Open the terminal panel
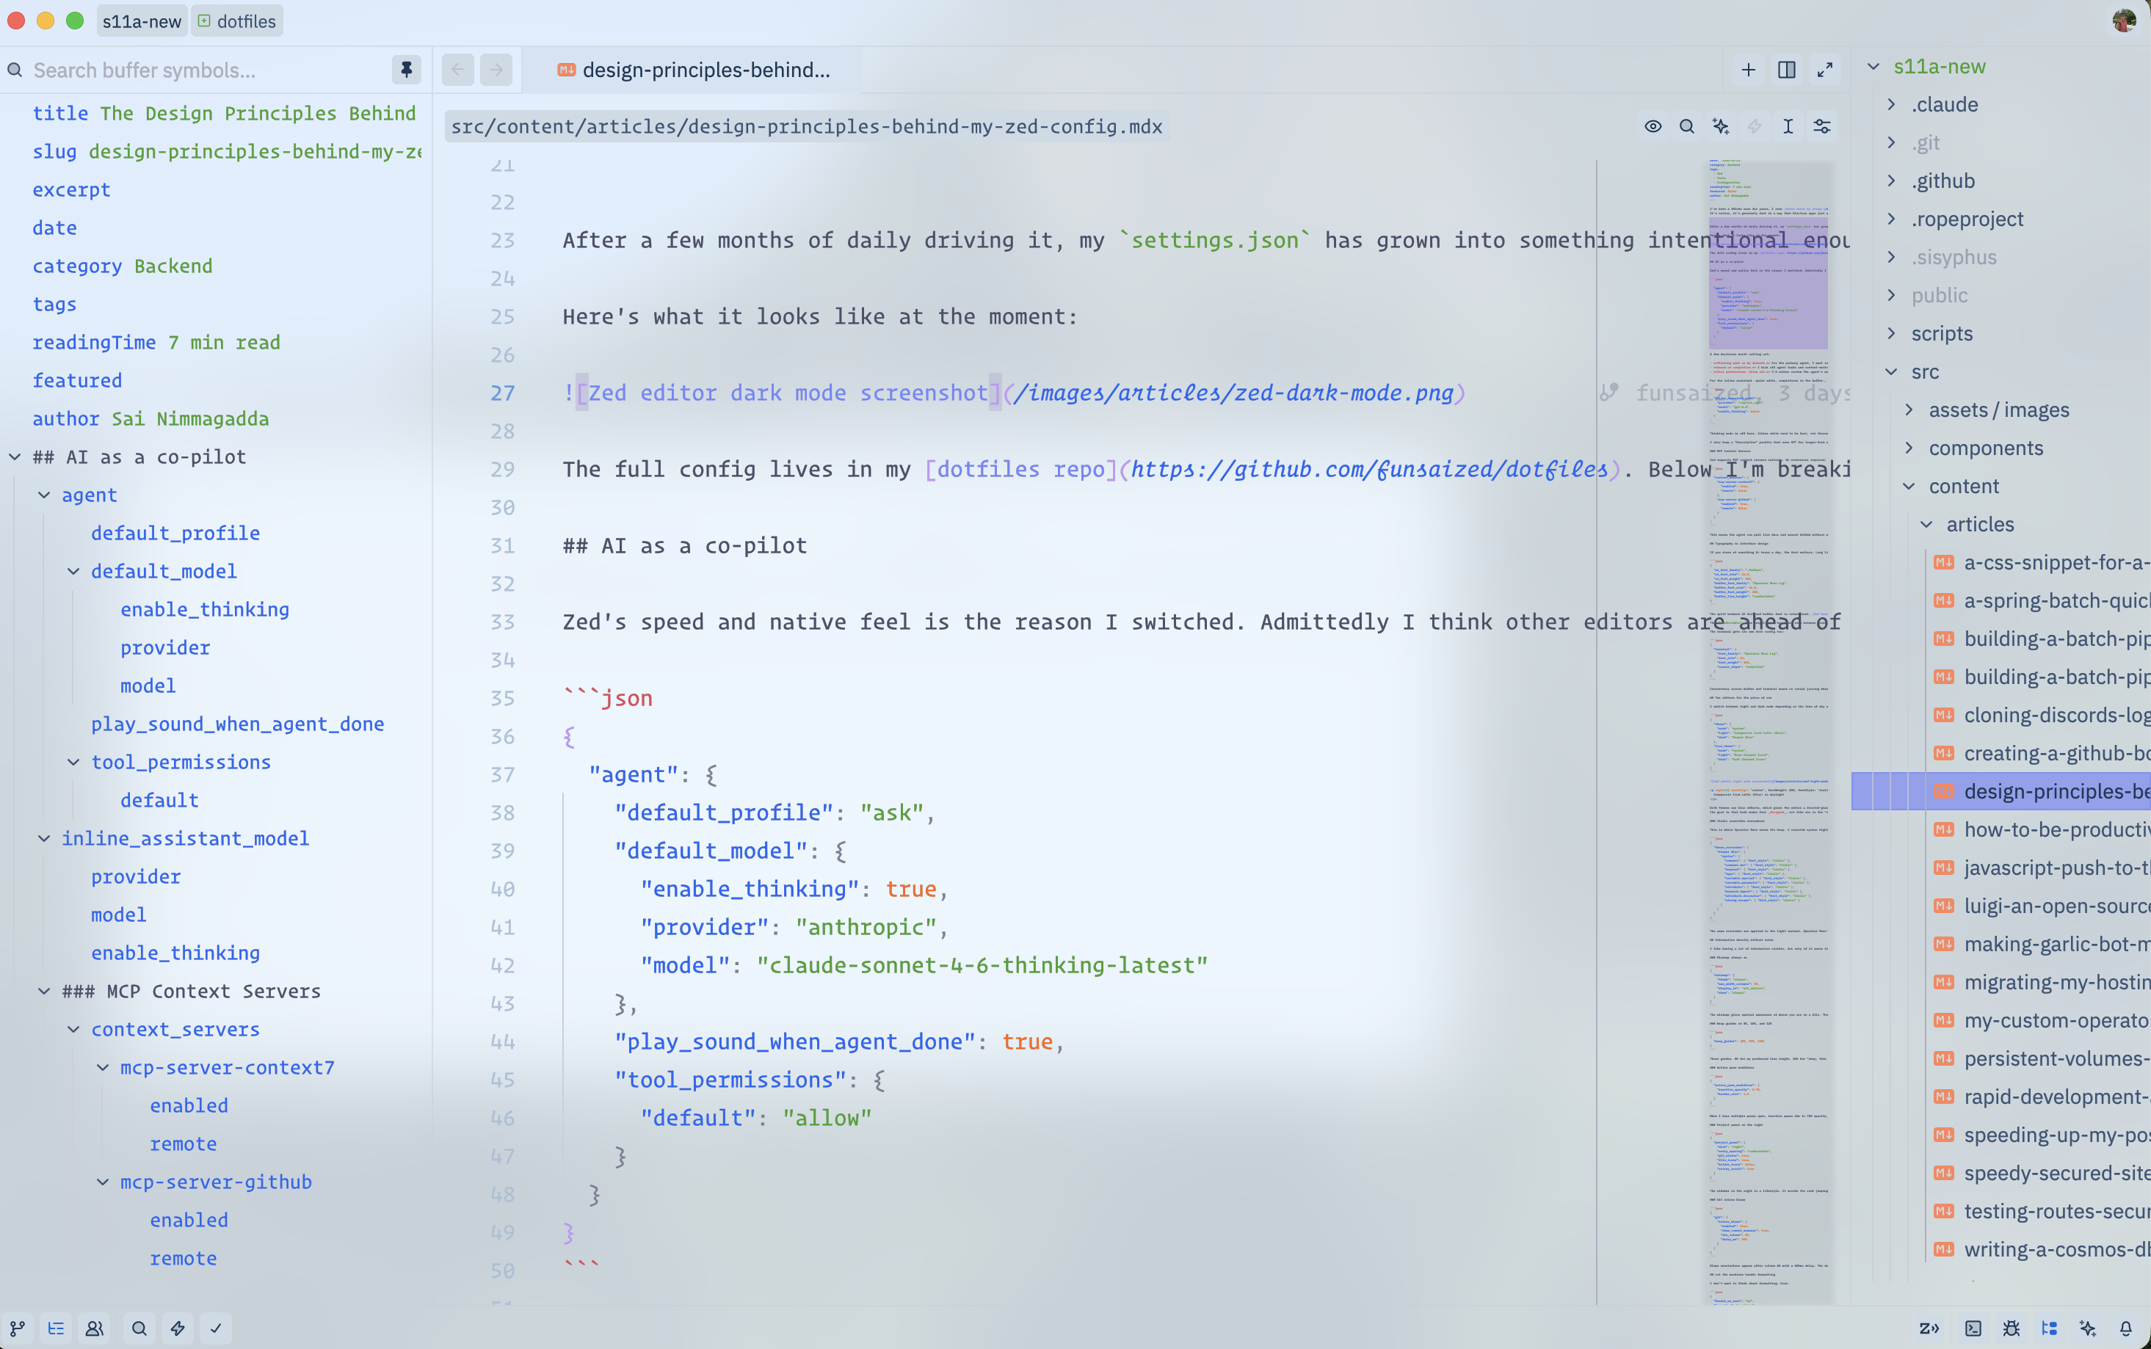This screenshot has width=2151, height=1349. pos(1974,1328)
